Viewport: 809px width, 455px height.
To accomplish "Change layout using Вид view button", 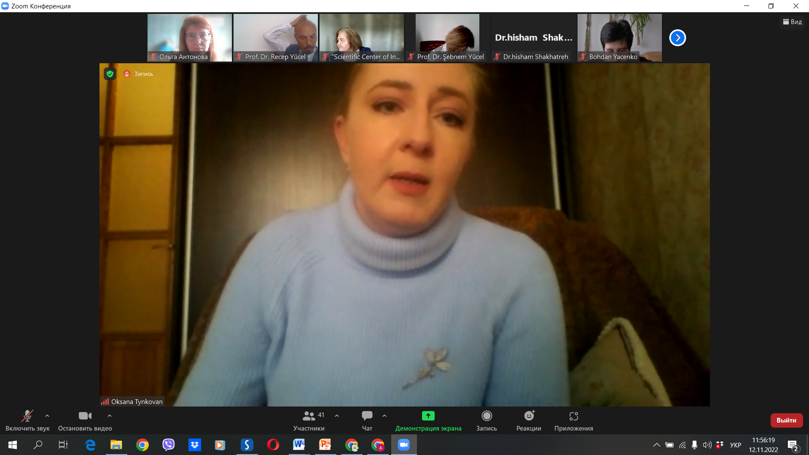I will pyautogui.click(x=793, y=22).
